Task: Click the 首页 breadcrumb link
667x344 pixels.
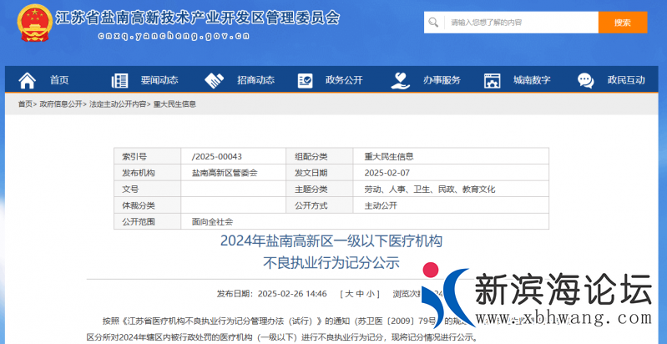Action: point(25,104)
